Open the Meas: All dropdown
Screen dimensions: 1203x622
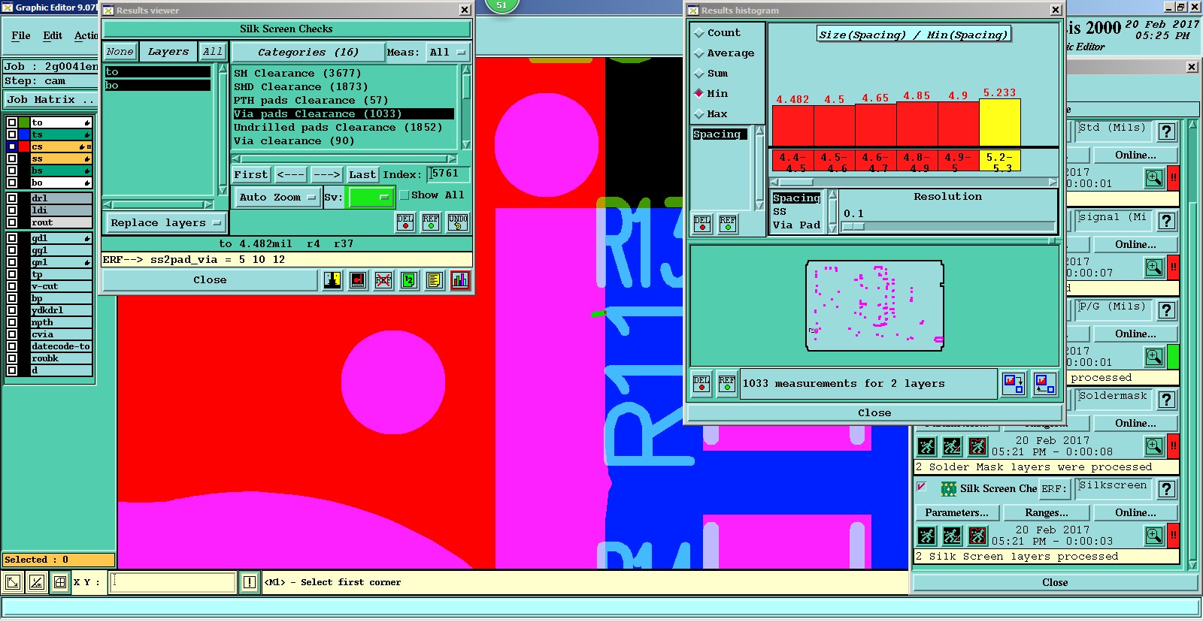tap(447, 53)
